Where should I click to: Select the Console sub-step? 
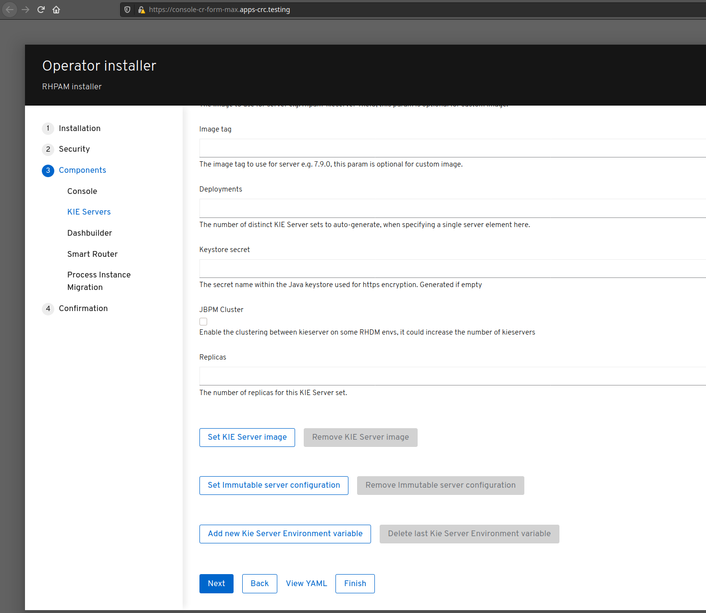(82, 191)
